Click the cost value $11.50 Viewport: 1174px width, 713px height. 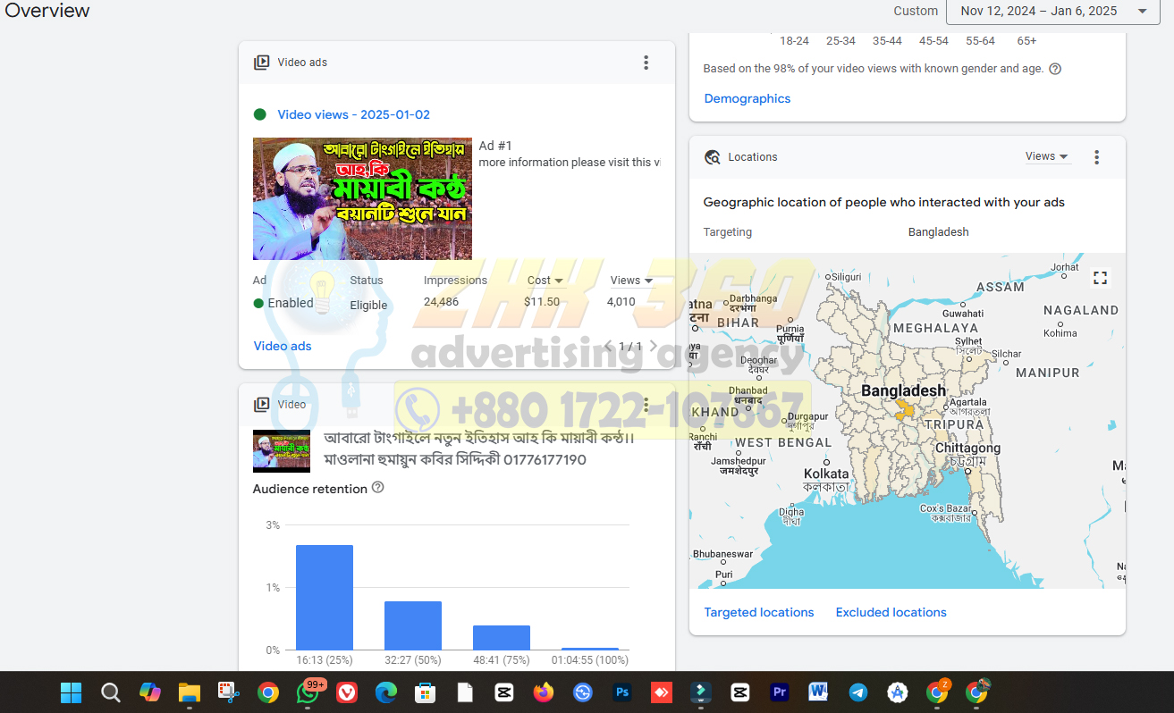542,302
